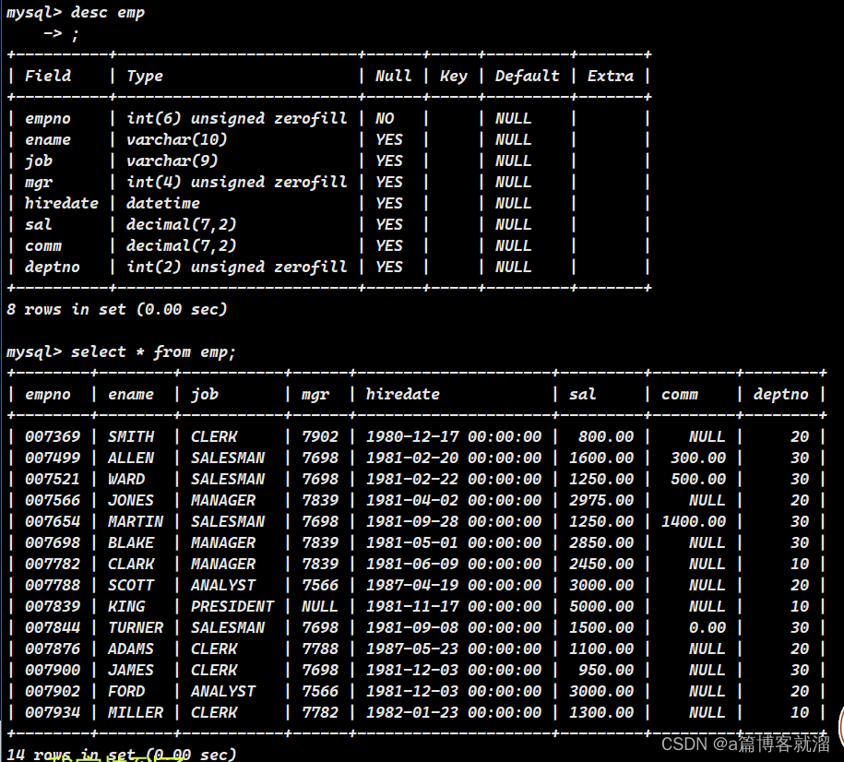Click empno value 007934

coord(53,712)
